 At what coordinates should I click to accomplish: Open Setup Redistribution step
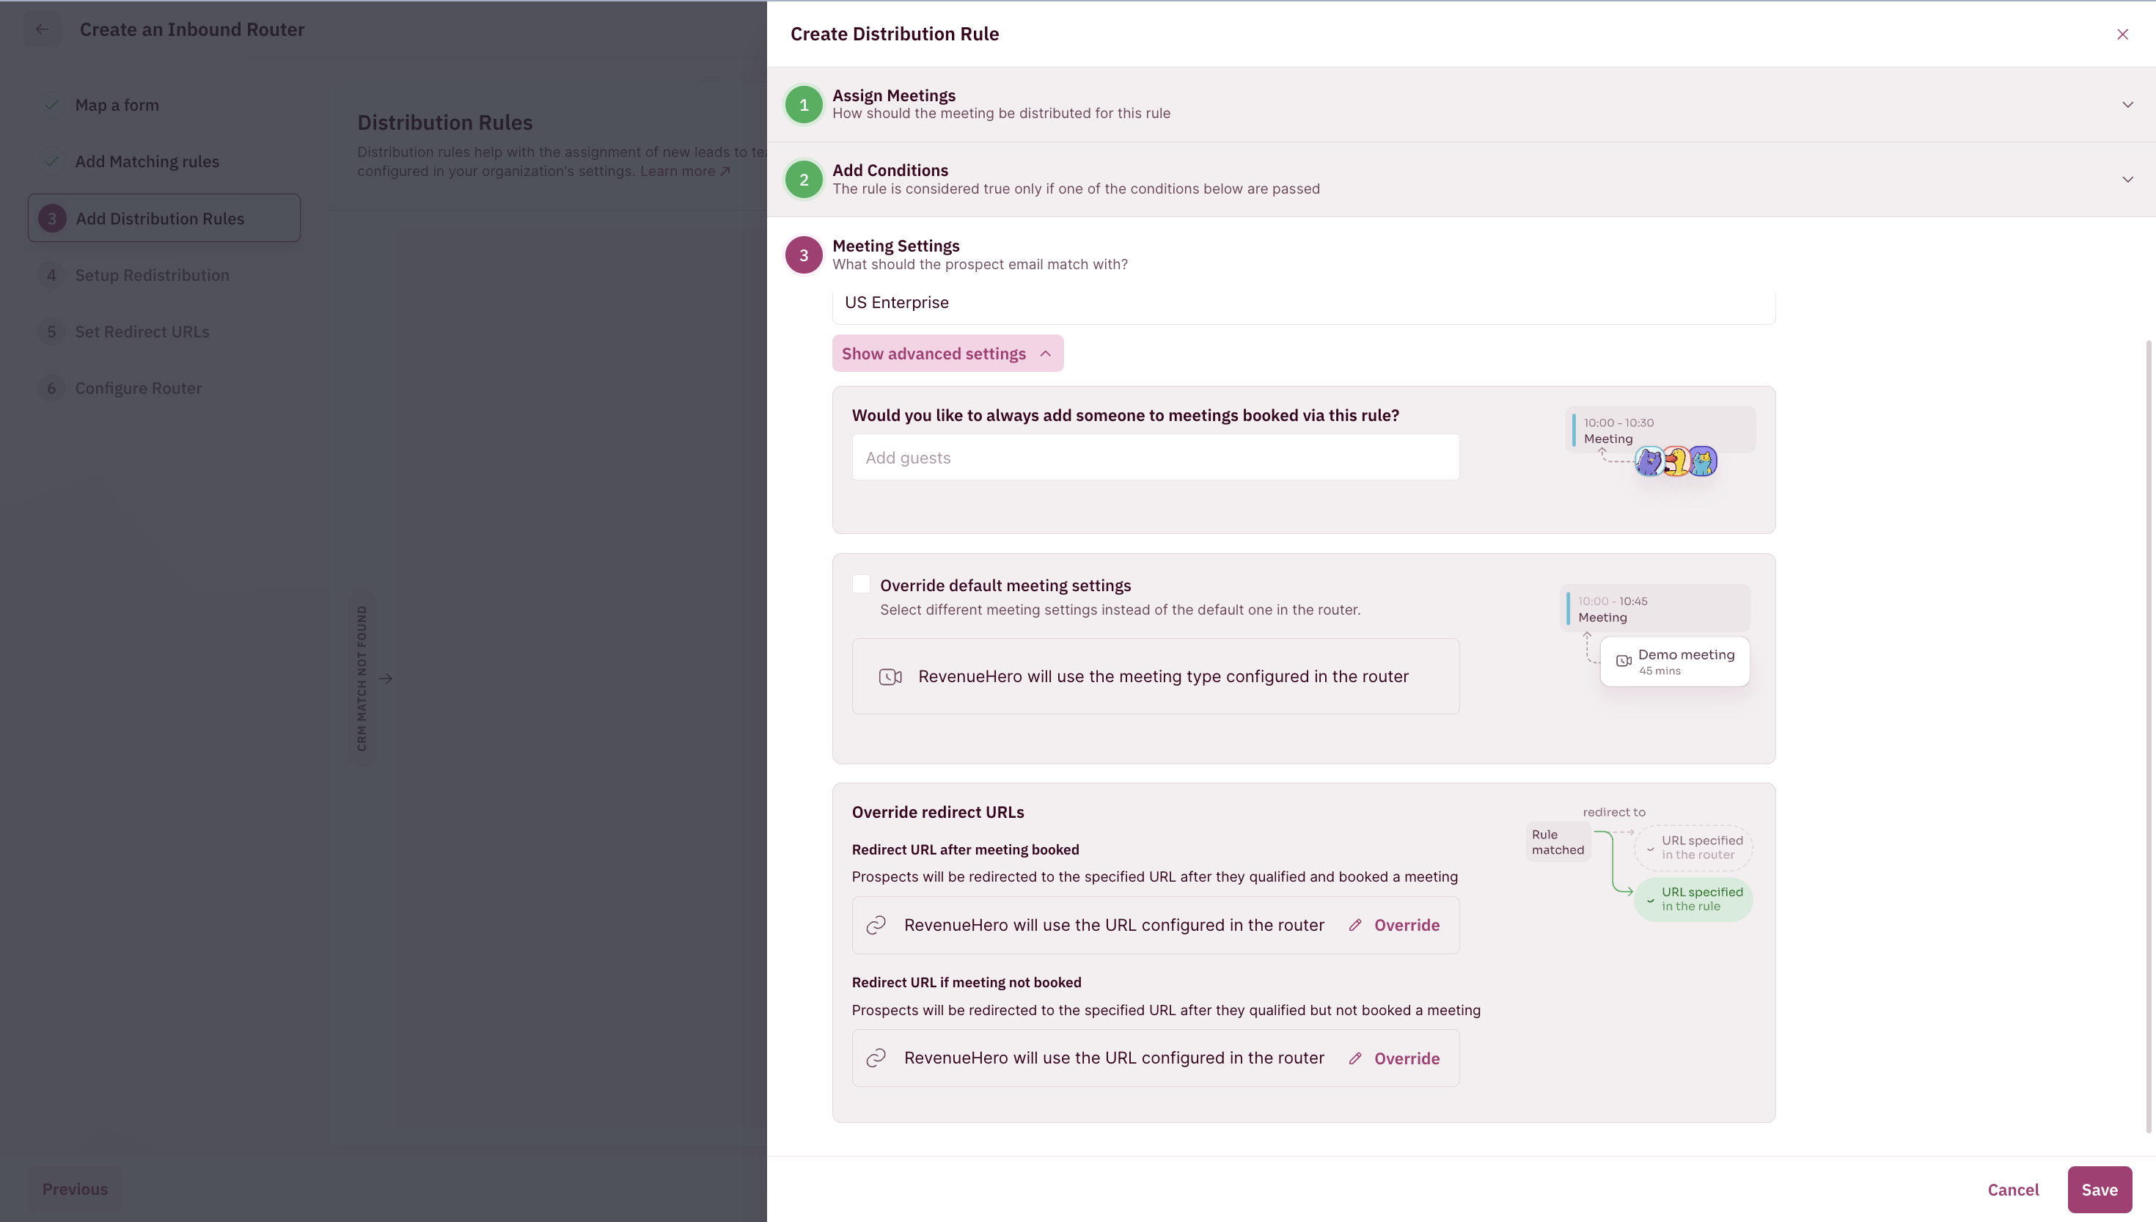pyautogui.click(x=152, y=275)
